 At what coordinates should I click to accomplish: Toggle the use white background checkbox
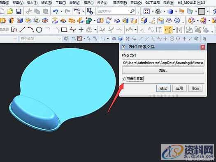click(x=123, y=78)
